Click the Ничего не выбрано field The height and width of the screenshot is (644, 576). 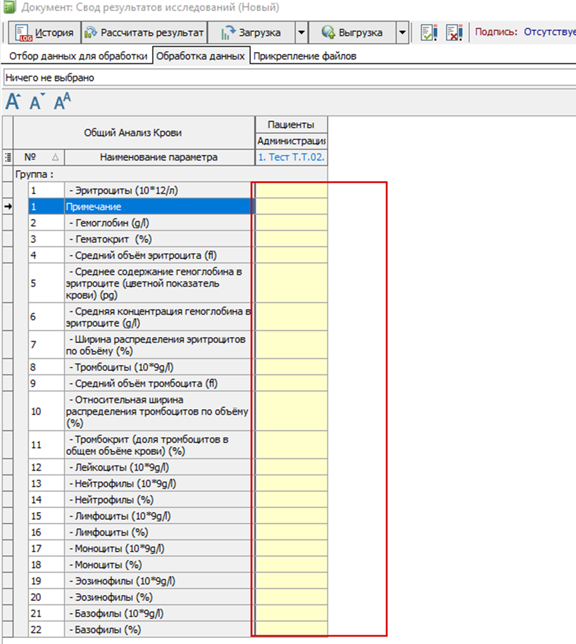coord(289,77)
